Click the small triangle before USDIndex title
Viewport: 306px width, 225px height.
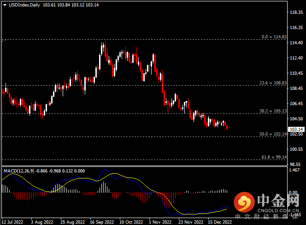[x=5, y=4]
